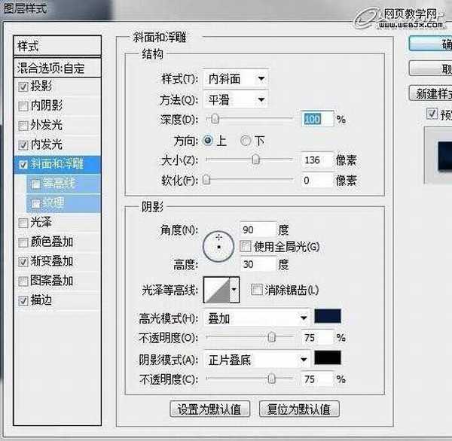Click the dark blue highlight color swatch

[x=328, y=317]
